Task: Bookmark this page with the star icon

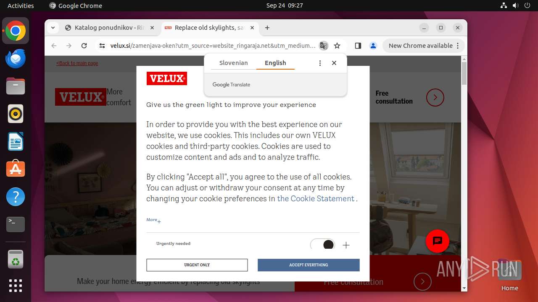Action: [337, 46]
